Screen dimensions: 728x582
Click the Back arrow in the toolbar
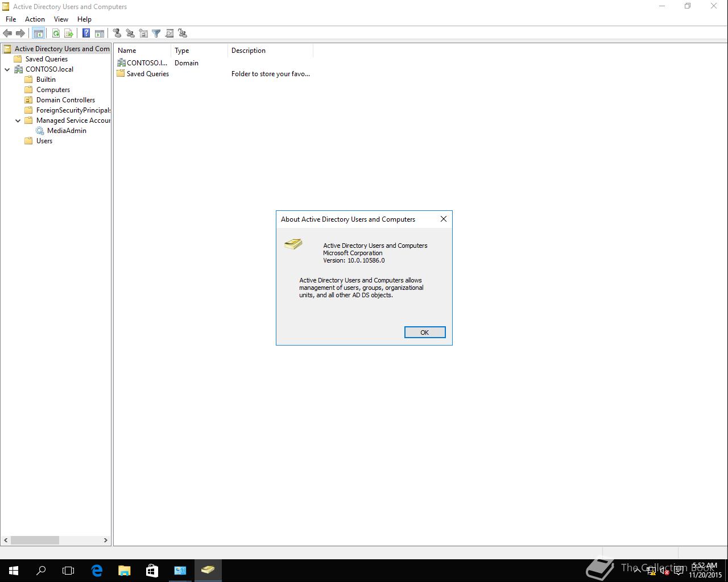coord(7,34)
